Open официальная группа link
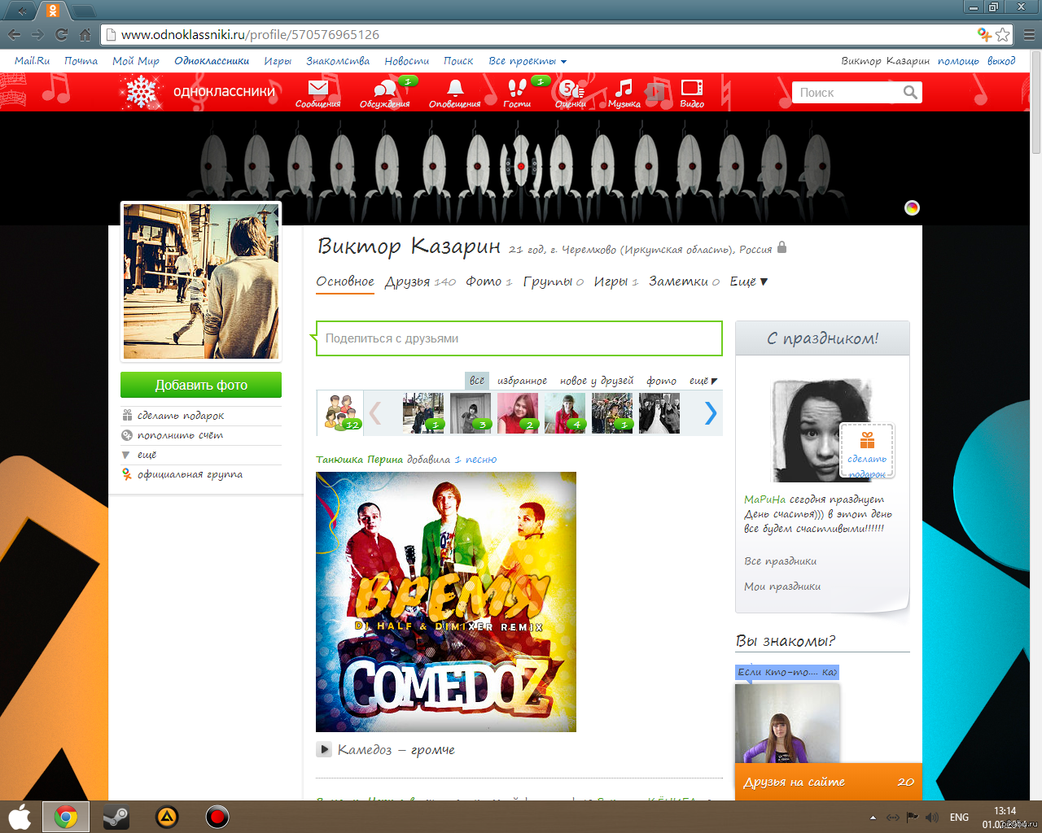Viewport: 1042px width, 833px height. pyautogui.click(x=190, y=474)
